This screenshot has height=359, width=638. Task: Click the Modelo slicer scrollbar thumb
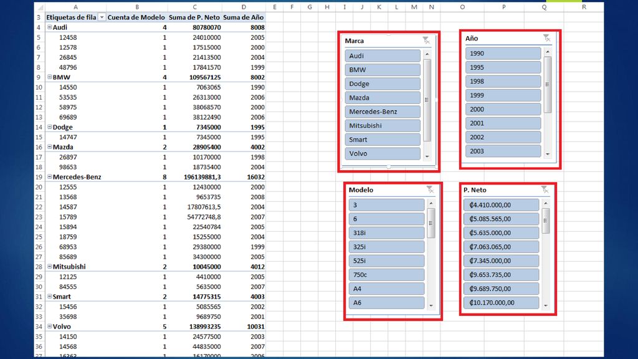tap(431, 223)
